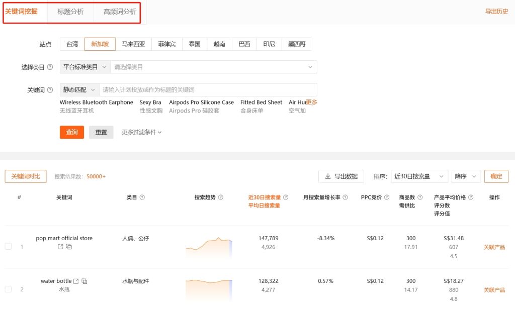Screen dimensions: 515x311
Task: Click the orange 查询 button
Action: pos(72,132)
